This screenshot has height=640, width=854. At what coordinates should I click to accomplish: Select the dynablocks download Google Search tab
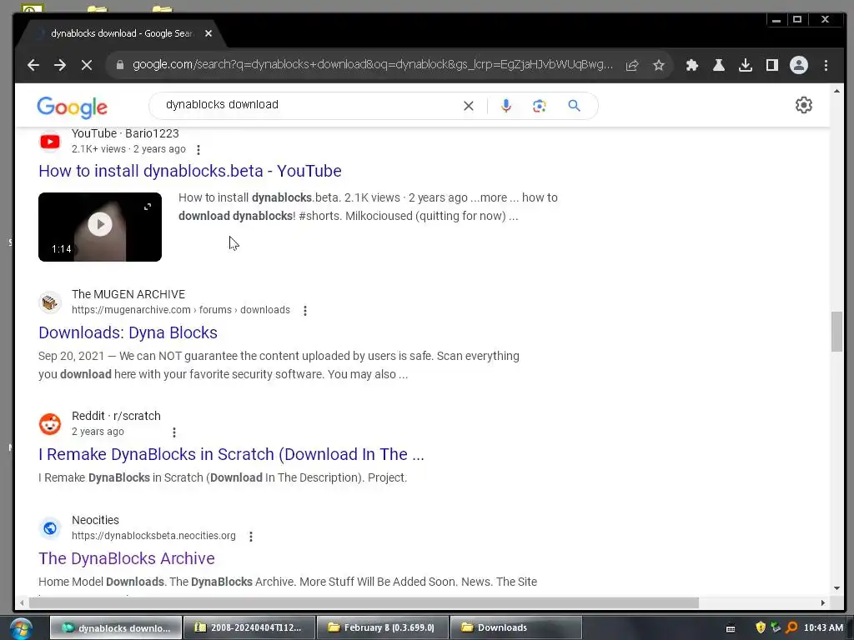(120, 33)
